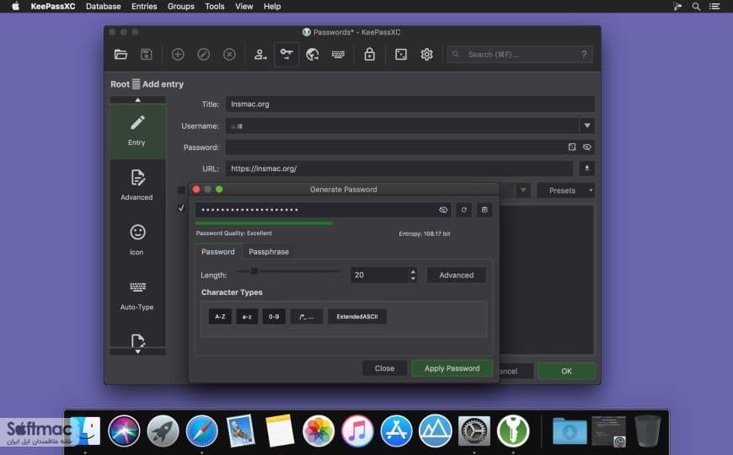This screenshot has width=733, height=455.
Task: Perform Auto-Type keyboard toolbar icon
Action: click(x=338, y=54)
